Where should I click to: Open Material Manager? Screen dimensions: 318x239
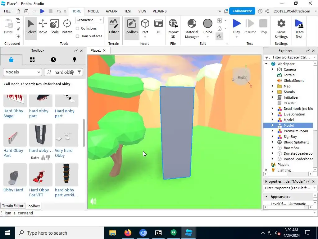[192, 28]
